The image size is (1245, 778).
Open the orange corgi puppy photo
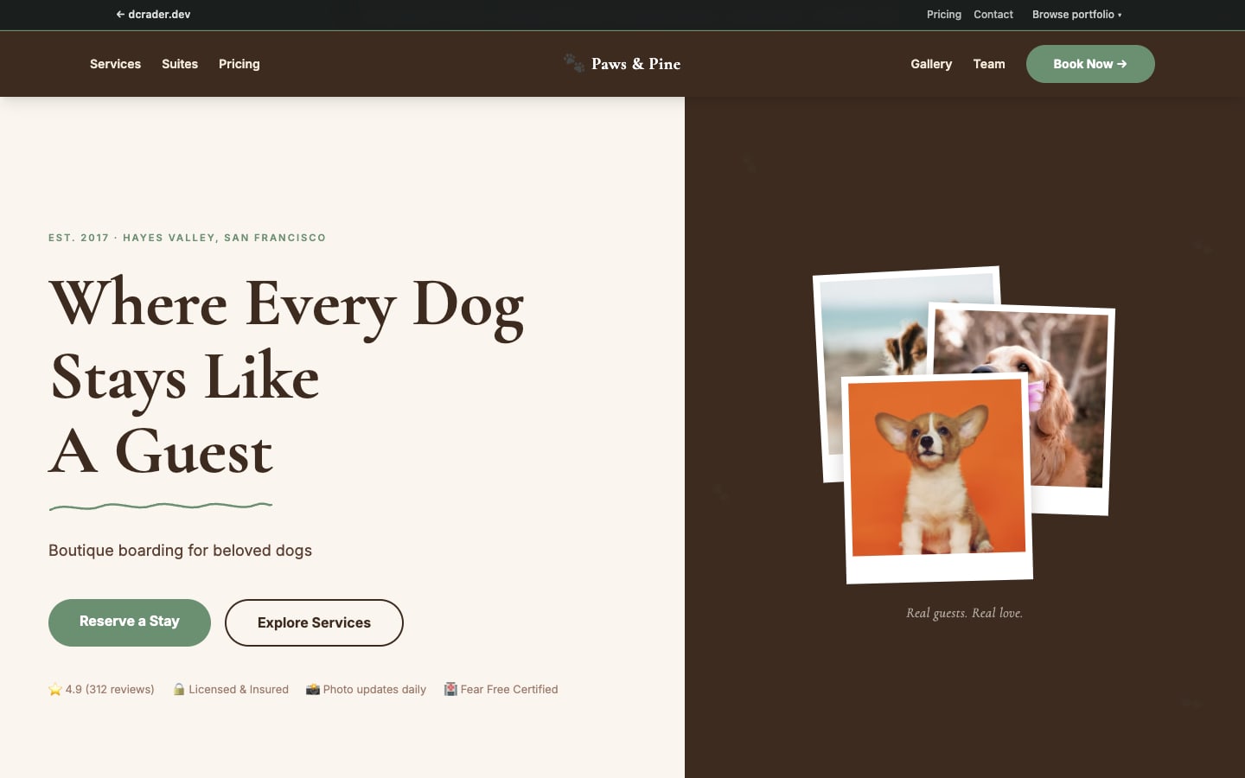(x=937, y=478)
